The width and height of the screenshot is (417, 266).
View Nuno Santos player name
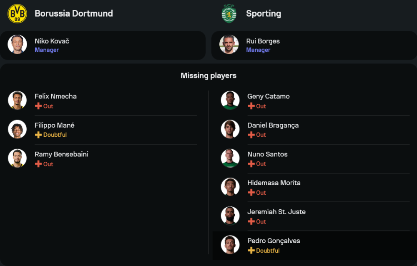pos(267,154)
